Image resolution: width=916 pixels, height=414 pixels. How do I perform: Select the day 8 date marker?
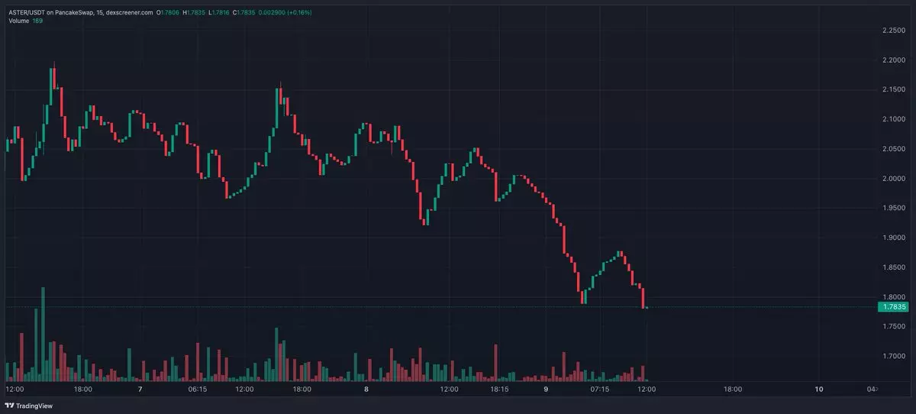click(x=366, y=389)
